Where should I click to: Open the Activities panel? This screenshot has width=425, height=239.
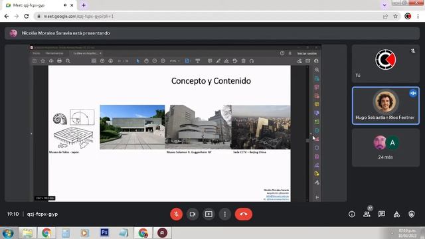point(396,214)
